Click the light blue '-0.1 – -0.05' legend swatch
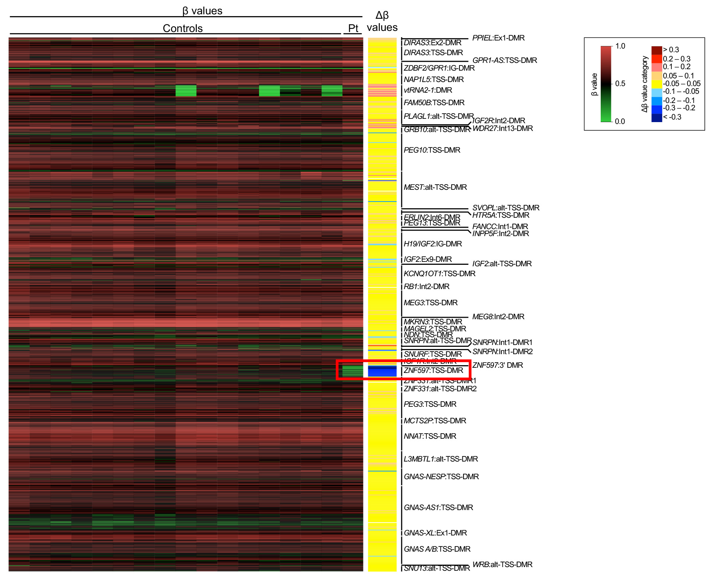714x577 pixels. pyautogui.click(x=656, y=92)
